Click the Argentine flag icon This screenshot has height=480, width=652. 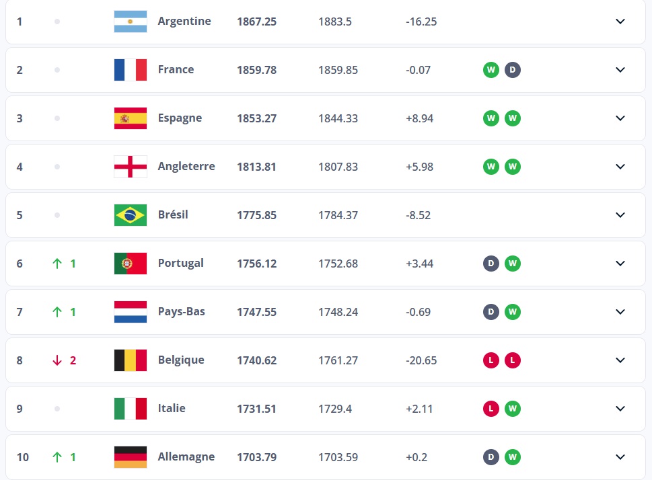(130, 22)
